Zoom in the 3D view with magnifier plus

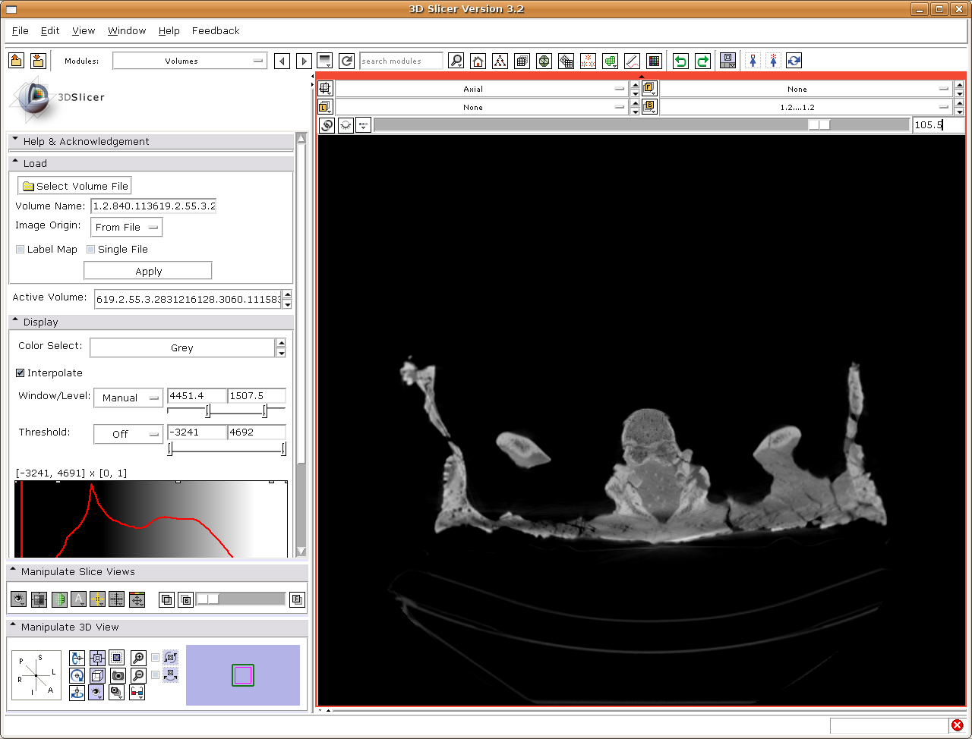click(x=138, y=658)
